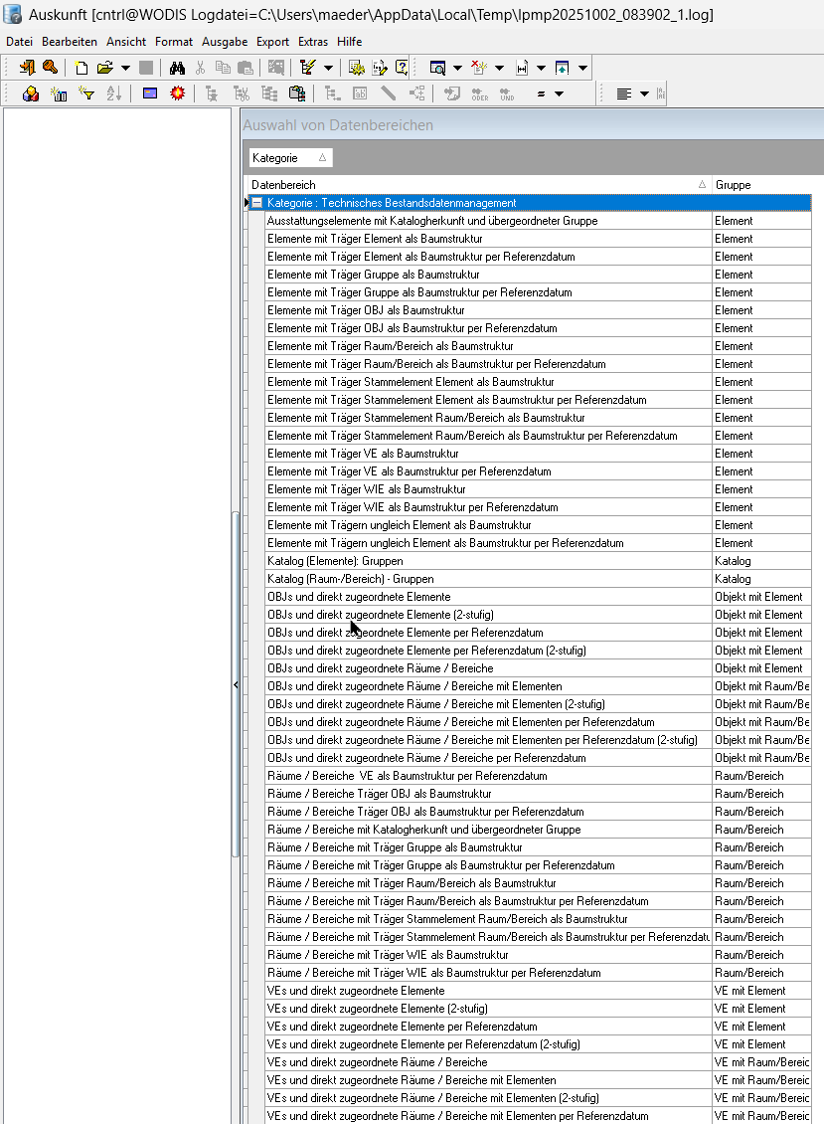
Task: Click the A-Z sort icon
Action: tap(112, 94)
